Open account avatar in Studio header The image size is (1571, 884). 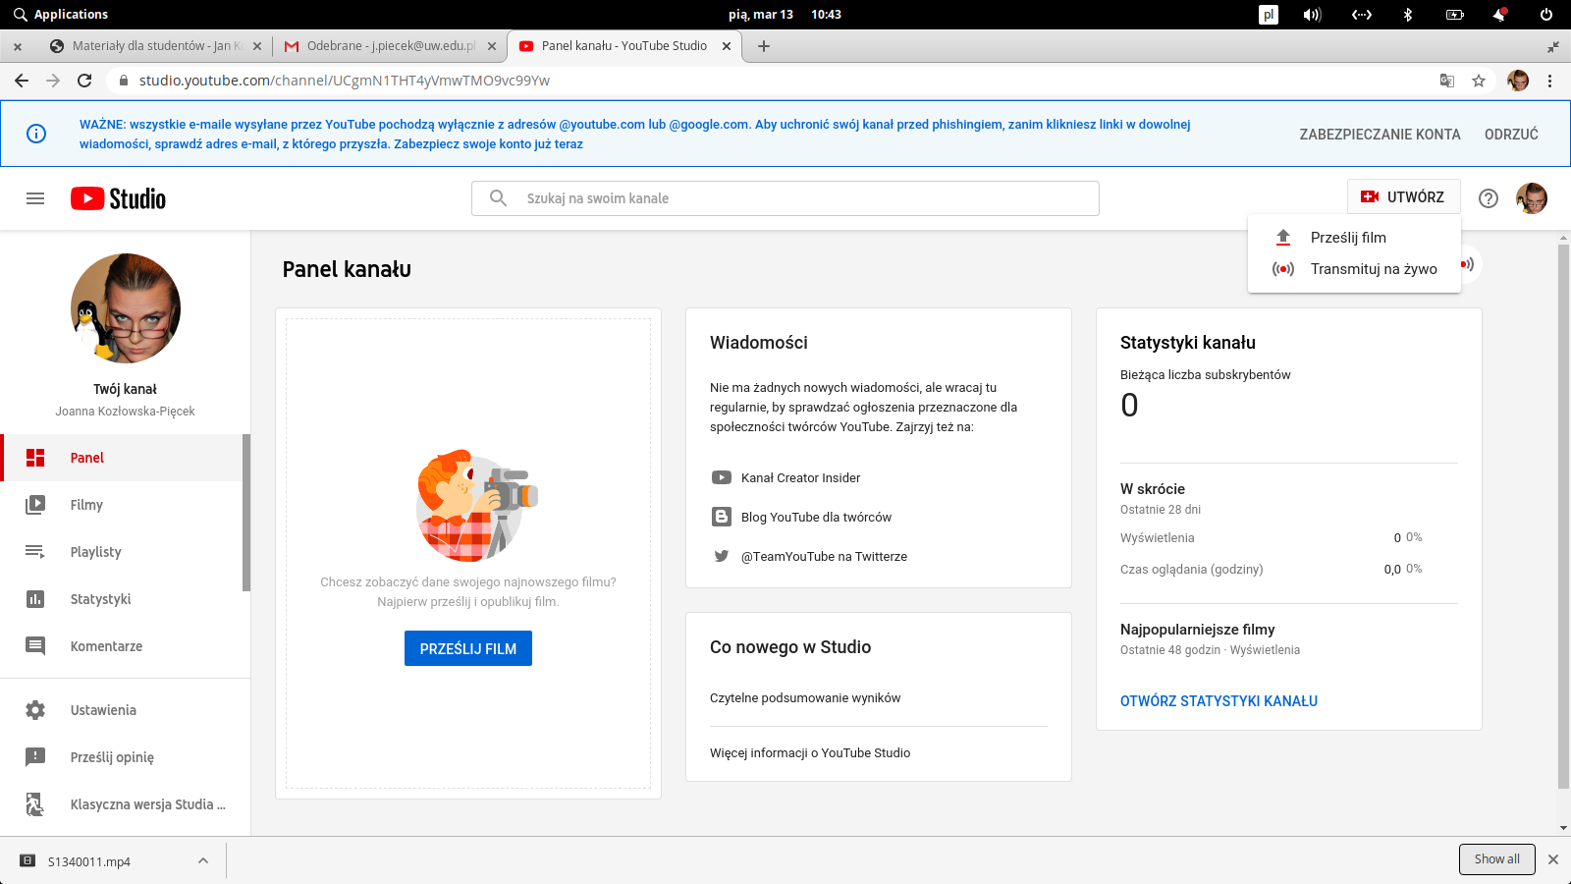click(x=1532, y=198)
